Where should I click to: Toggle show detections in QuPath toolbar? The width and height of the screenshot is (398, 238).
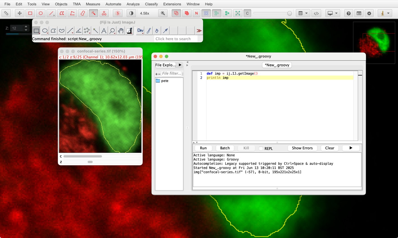point(217,13)
